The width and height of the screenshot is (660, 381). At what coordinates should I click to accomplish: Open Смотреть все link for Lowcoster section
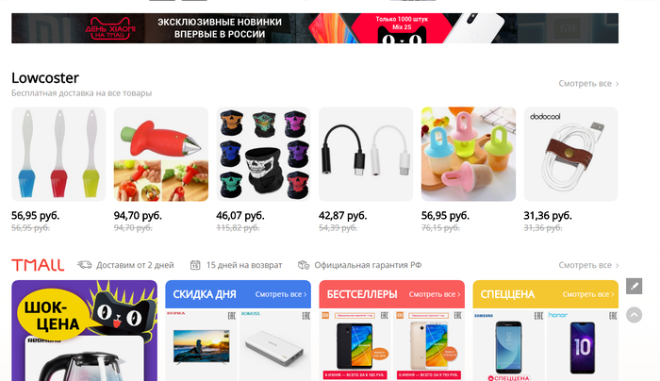(588, 83)
